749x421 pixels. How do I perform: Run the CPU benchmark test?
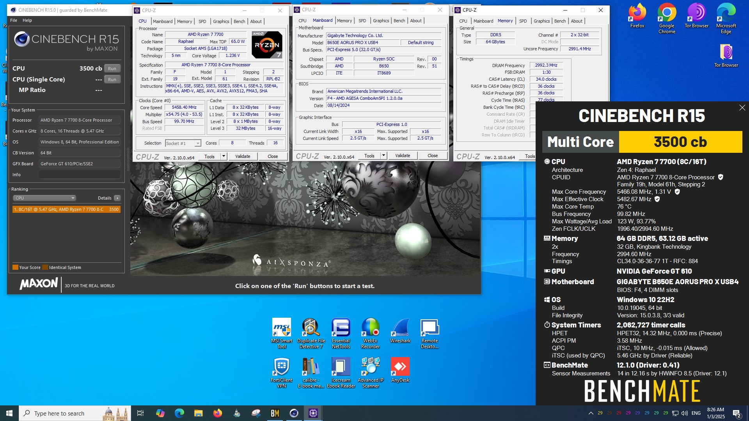[x=112, y=69]
